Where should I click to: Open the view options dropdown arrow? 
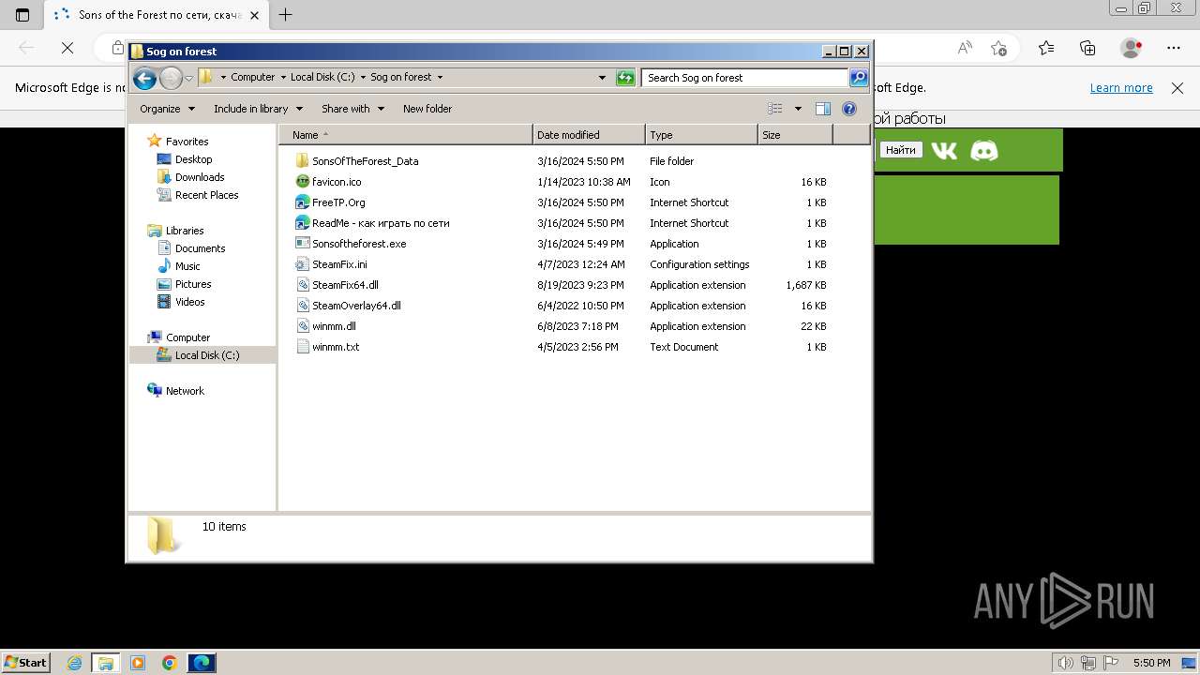click(798, 109)
